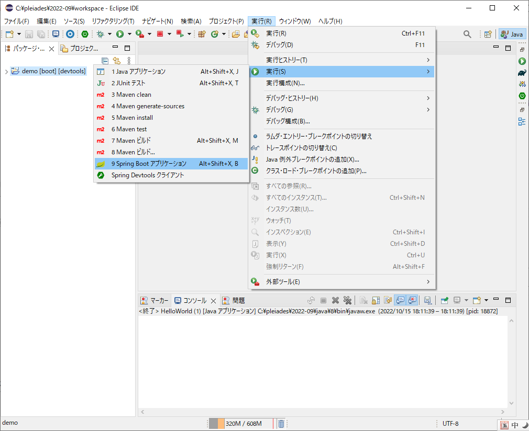This screenshot has height=431, width=529.
Task: Open the Debug toolbar dropdown arrow
Action: point(109,34)
